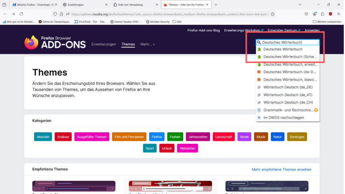345x194 pixels.
Task: Open the uBlock Origin extension icon
Action: (x=331, y=14)
